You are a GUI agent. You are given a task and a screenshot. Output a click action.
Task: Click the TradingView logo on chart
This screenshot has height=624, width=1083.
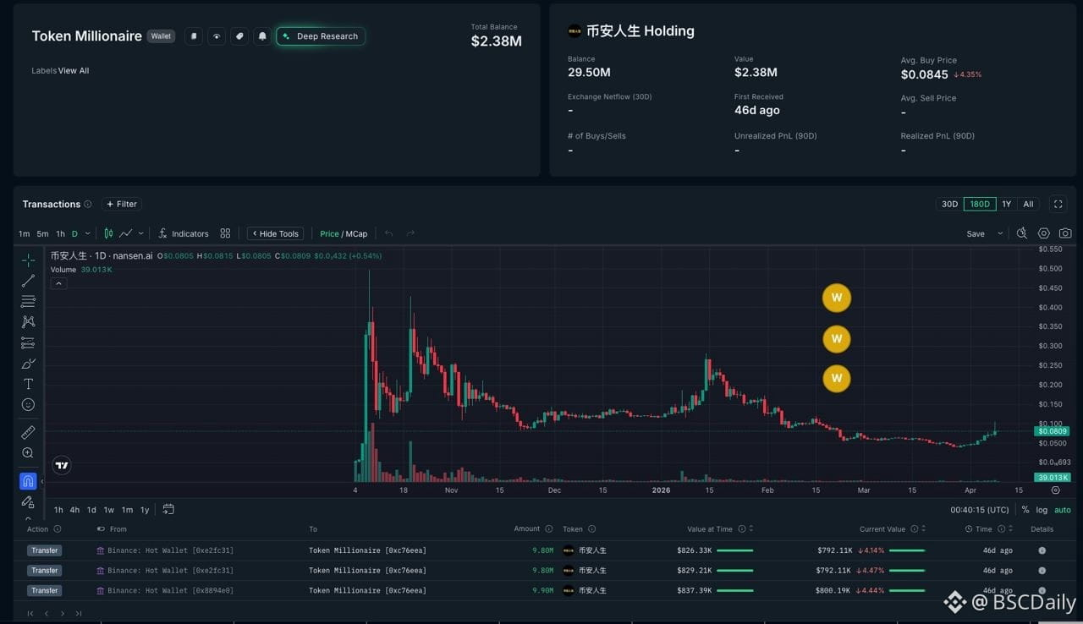[x=61, y=464]
